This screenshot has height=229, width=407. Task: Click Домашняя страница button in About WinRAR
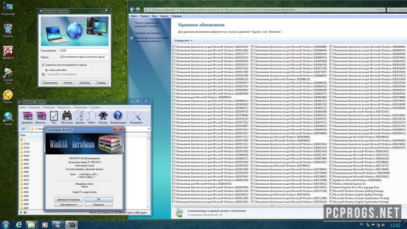69,199
